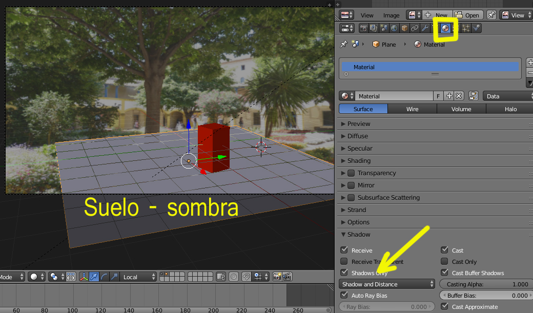This screenshot has height=313, width=533.
Task: Open the Modifiers wrench tab
Action: tap(424, 28)
